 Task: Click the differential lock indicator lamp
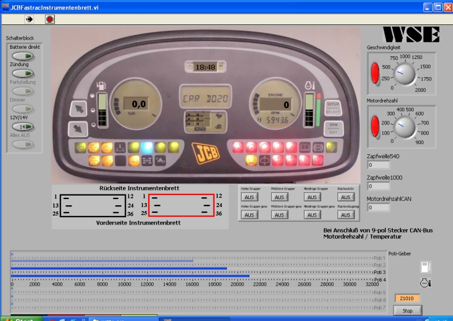[x=147, y=160]
